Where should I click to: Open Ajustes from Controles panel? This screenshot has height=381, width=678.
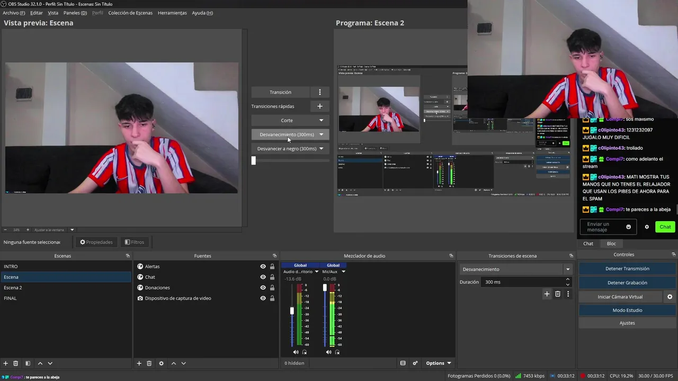pos(627,323)
